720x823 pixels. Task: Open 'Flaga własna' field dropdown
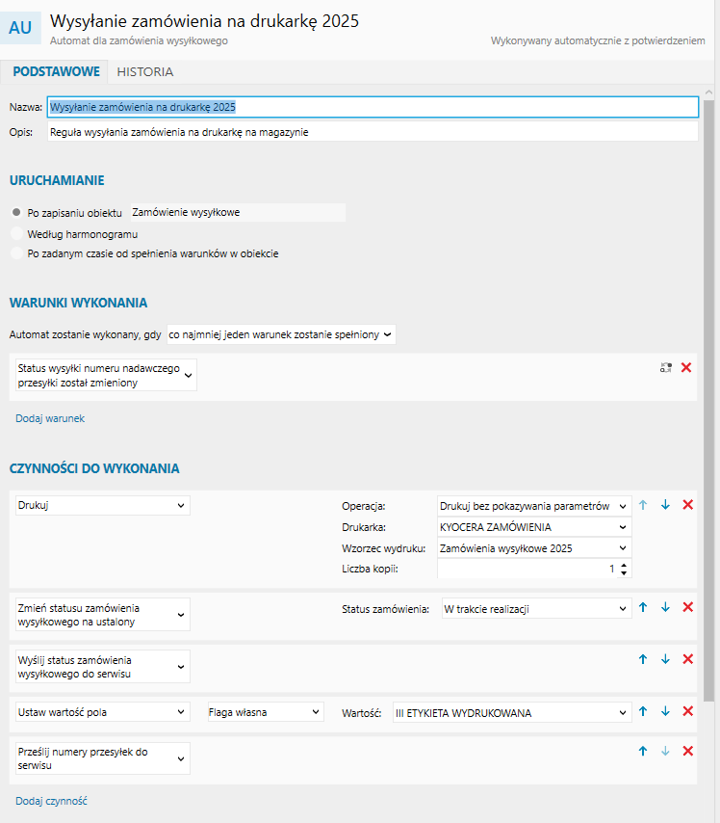point(266,712)
